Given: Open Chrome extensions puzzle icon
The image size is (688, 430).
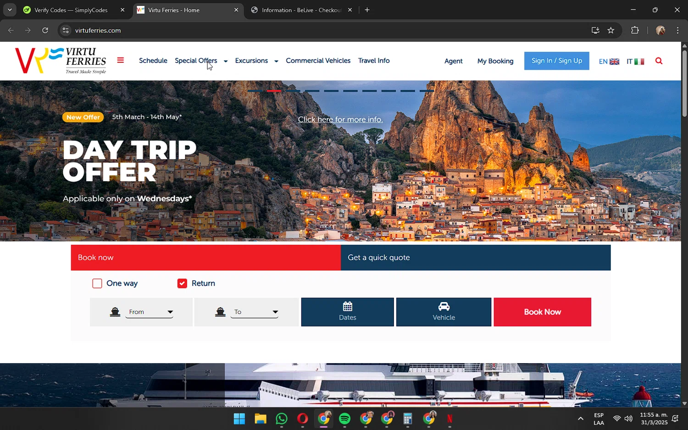Looking at the screenshot, I should (635, 30).
